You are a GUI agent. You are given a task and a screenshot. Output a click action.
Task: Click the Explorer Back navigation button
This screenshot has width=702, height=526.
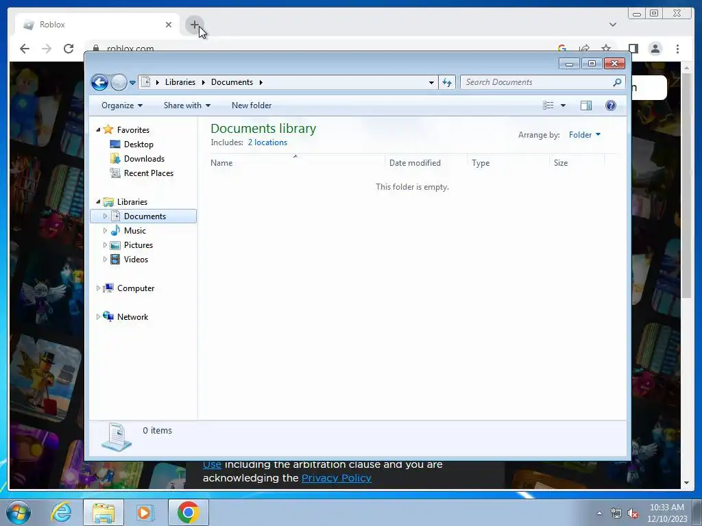[99, 82]
